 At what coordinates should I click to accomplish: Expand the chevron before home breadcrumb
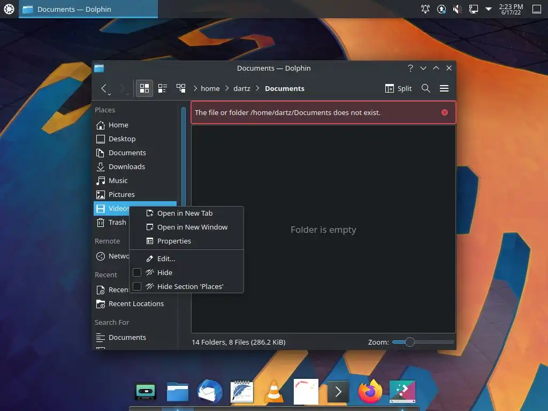click(195, 88)
